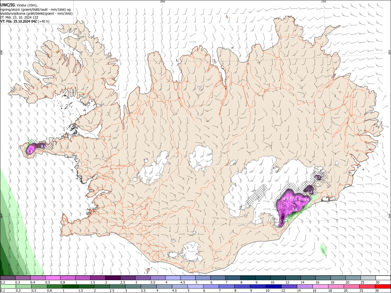
Task: Click the dark navy swatch after 10 in lower legend
Action: (x=273, y=287)
